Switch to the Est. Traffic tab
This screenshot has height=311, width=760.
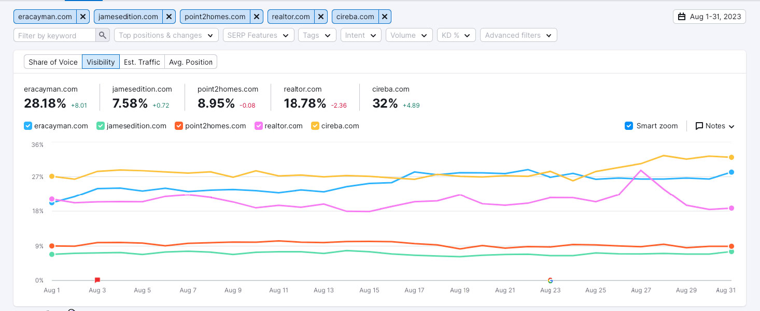point(142,62)
